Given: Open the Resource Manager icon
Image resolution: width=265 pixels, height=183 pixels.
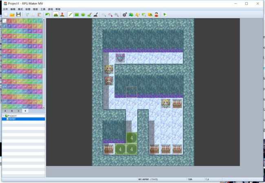Looking at the screenshot, I should (x=150, y=15).
